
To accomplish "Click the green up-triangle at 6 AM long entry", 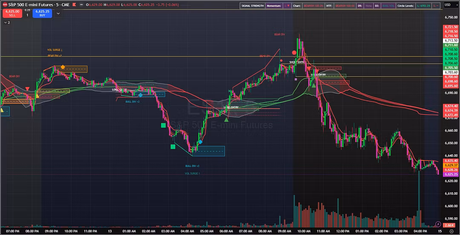I will [226, 120].
